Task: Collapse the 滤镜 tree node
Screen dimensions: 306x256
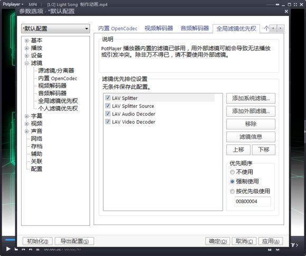Action: (27, 63)
